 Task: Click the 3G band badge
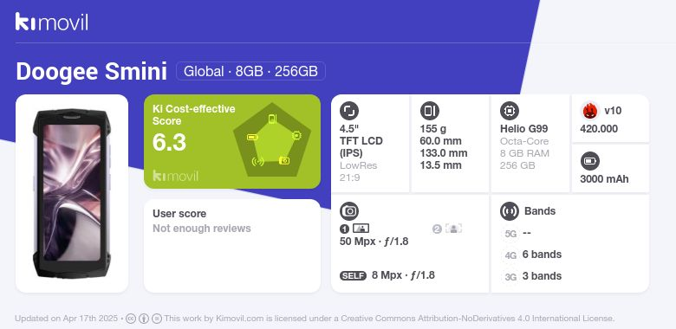[x=510, y=277]
